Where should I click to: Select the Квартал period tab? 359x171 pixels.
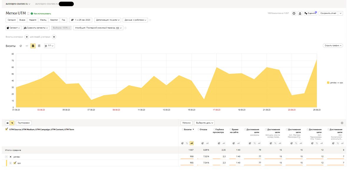tap(54, 20)
